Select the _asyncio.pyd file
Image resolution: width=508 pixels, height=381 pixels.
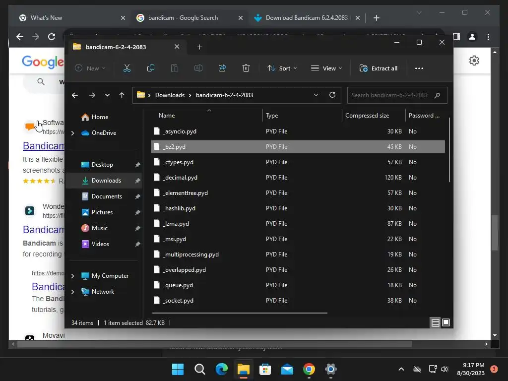point(298,131)
